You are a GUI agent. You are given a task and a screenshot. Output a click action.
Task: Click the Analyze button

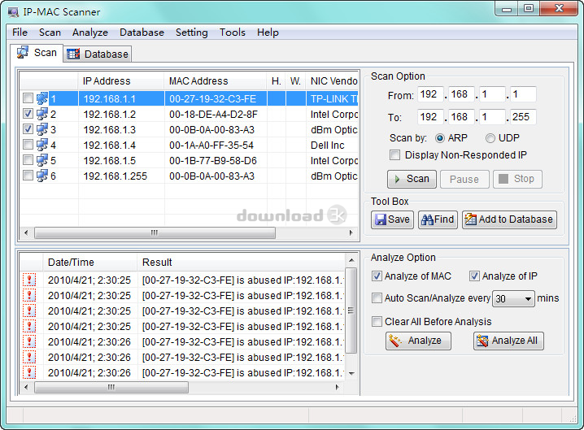click(418, 341)
